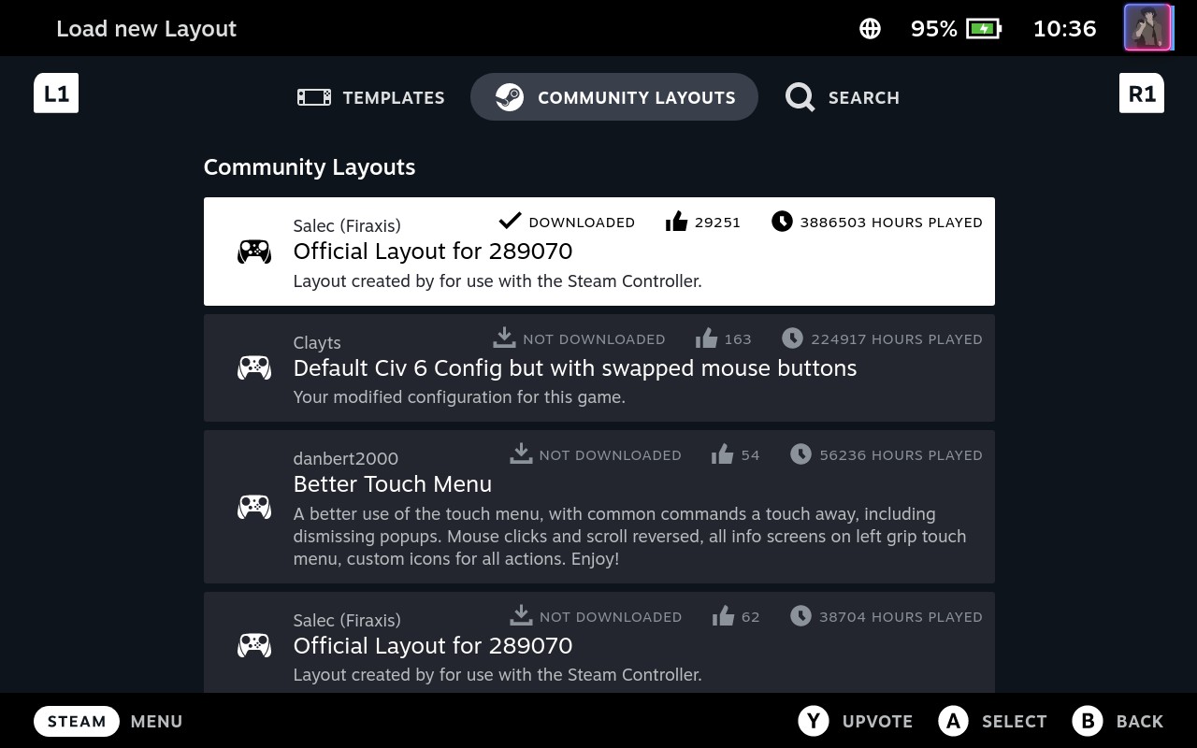Click the R1 bumper button
Image resolution: width=1197 pixels, height=748 pixels.
click(x=1142, y=93)
